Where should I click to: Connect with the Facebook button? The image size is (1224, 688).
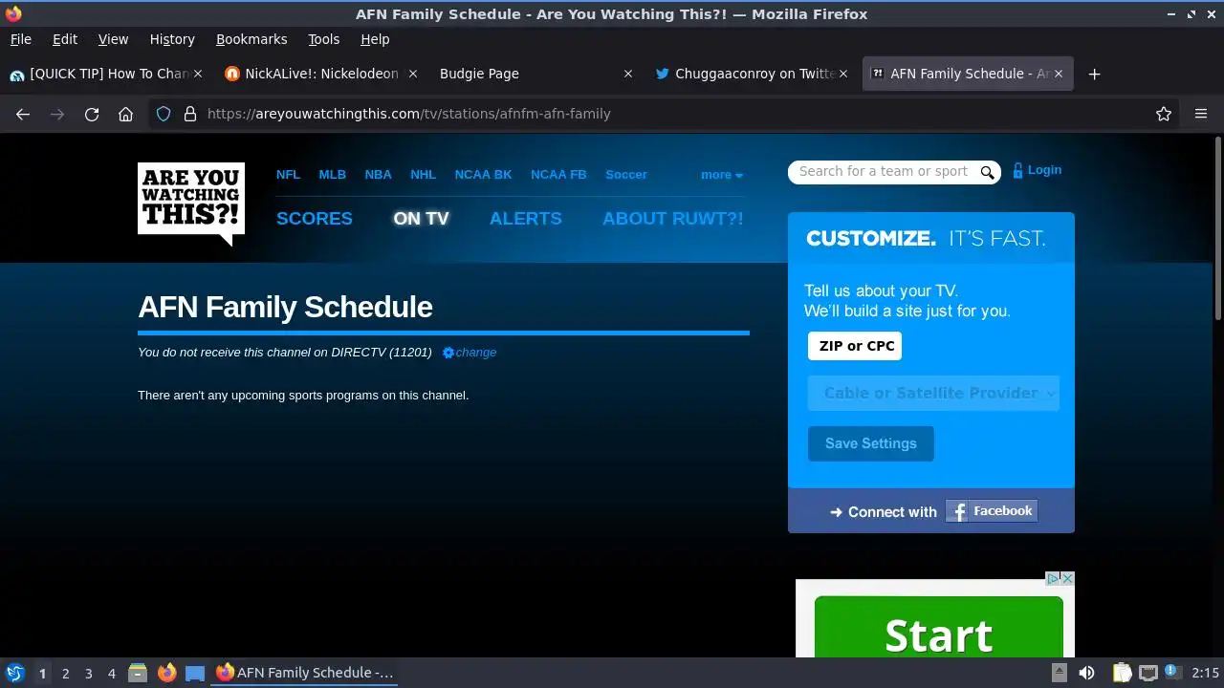coord(992,511)
